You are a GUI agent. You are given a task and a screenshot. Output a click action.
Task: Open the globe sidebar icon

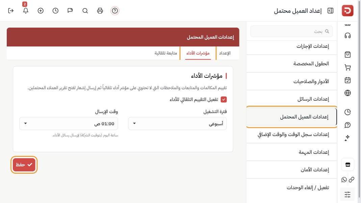click(x=347, y=93)
